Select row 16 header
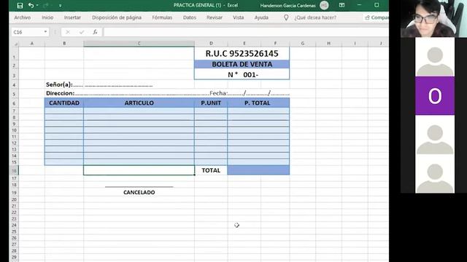This screenshot has height=262, width=467. [x=14, y=170]
